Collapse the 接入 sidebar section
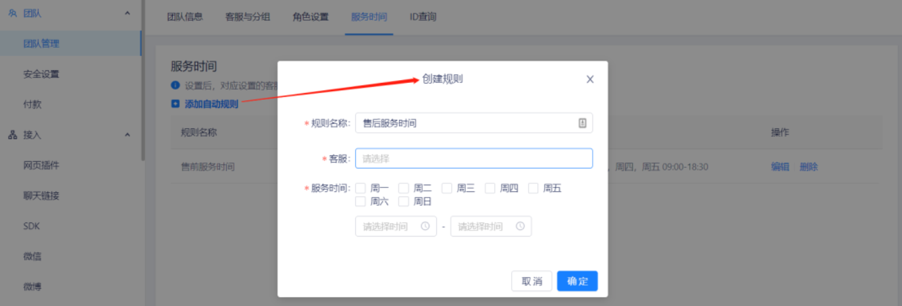 click(128, 135)
